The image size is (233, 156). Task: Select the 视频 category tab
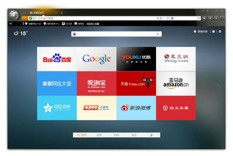click(x=99, y=135)
